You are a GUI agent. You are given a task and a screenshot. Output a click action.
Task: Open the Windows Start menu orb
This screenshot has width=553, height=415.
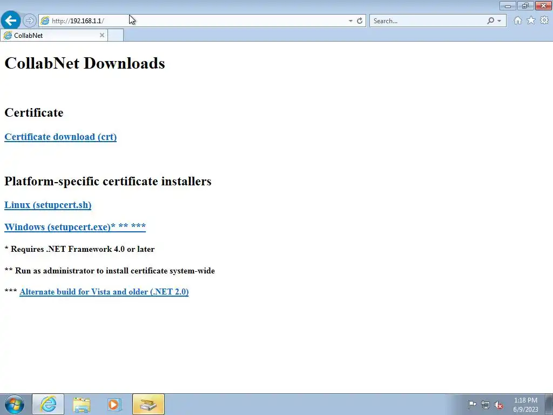tap(15, 404)
